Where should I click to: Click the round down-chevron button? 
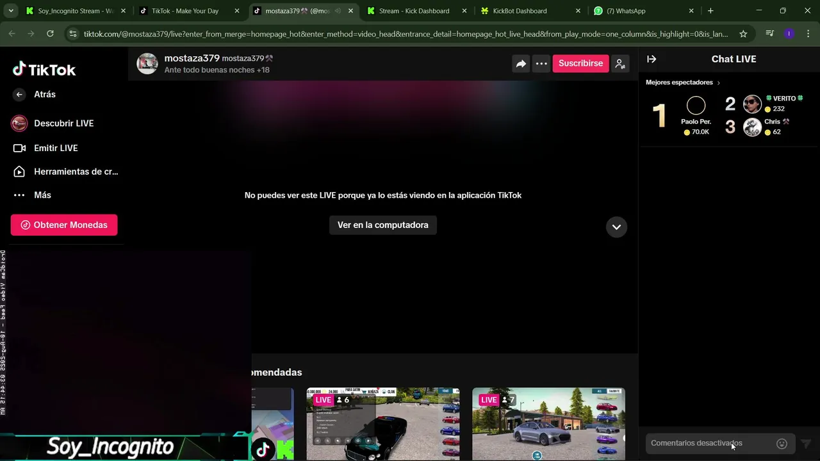tap(616, 227)
